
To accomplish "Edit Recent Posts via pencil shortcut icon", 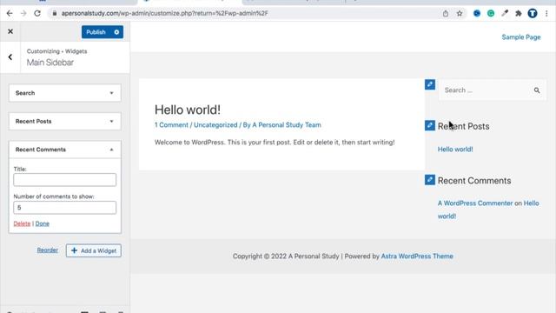I will point(430,125).
